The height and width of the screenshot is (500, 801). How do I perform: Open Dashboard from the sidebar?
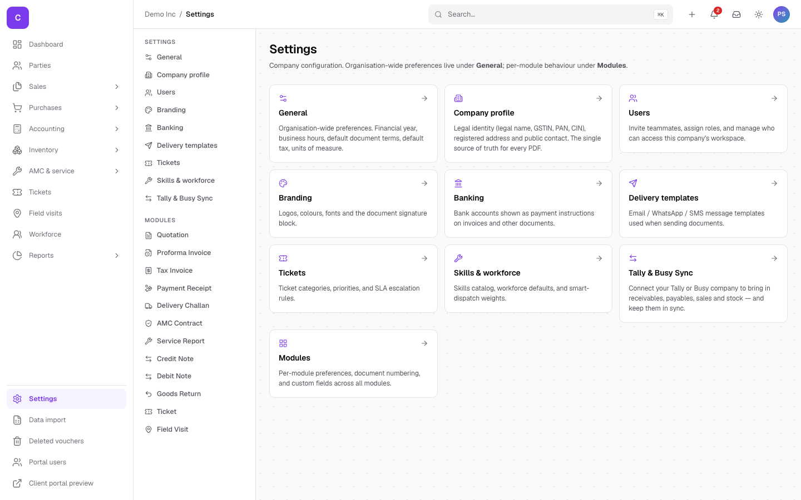[66, 44]
